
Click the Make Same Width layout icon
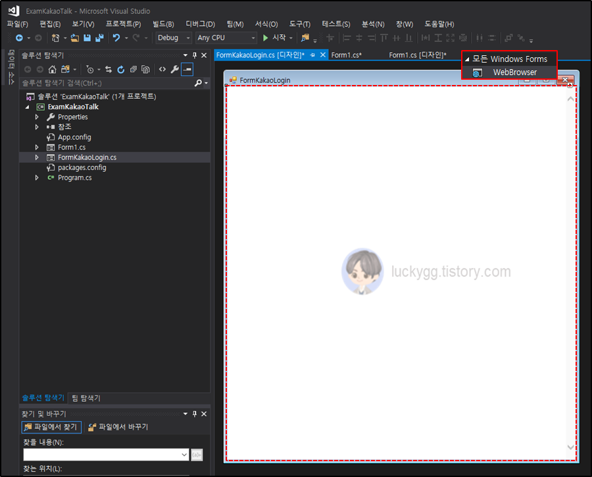point(426,38)
